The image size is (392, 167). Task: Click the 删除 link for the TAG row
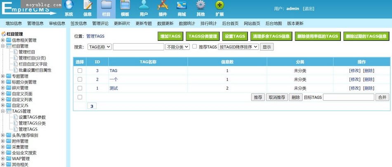pos(368,70)
